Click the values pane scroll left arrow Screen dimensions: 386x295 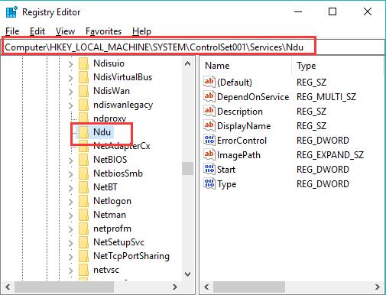tap(206, 287)
